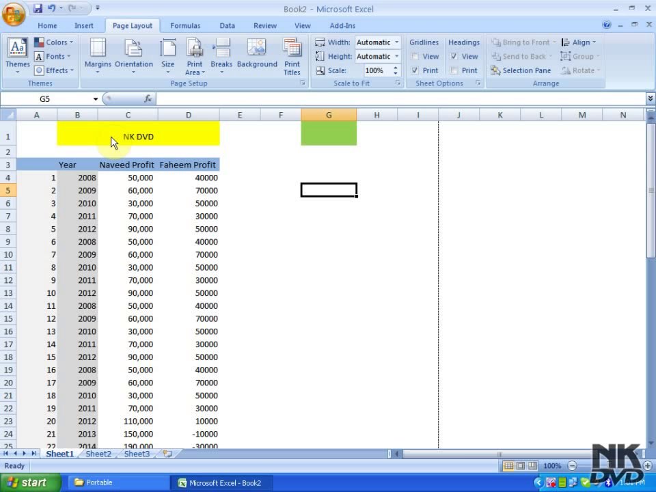Click Microsoft Excel - Book2 taskbar button

point(221,483)
